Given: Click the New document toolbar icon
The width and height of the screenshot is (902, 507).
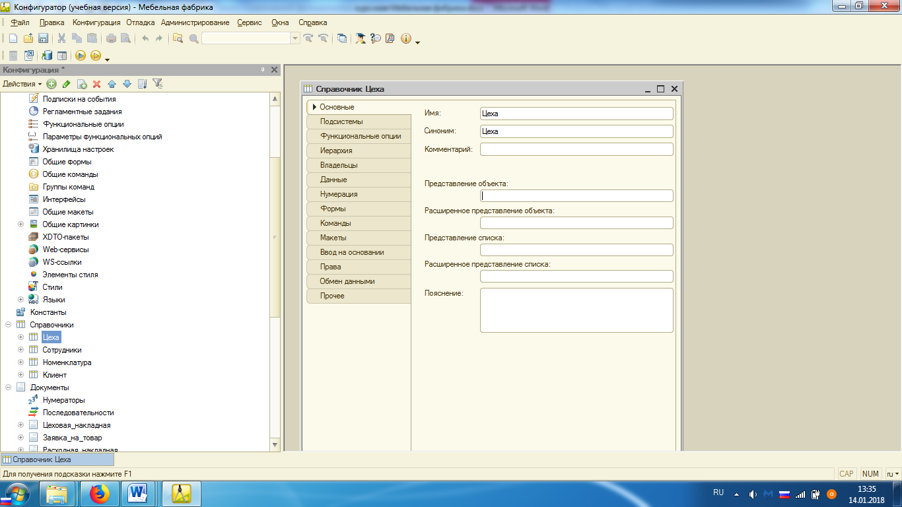Looking at the screenshot, I should click(13, 38).
